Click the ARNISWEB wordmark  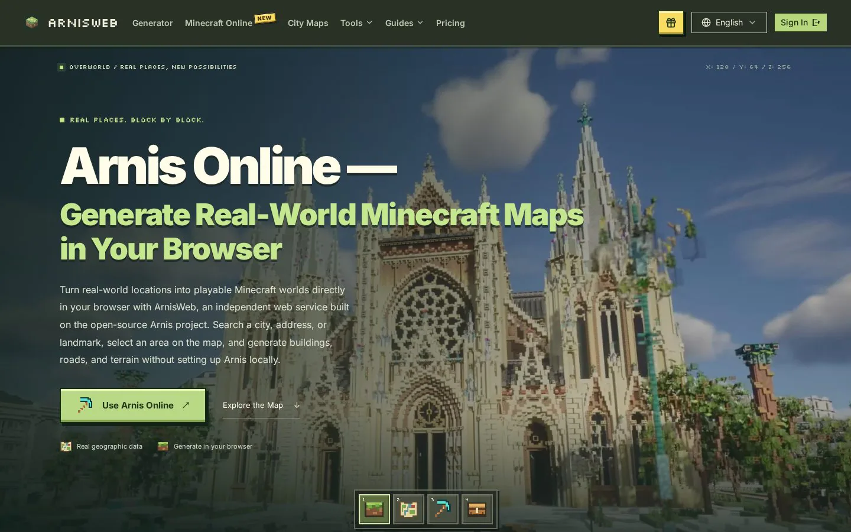(83, 23)
